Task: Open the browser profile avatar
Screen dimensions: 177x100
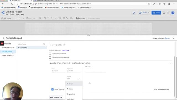Action: click(169, 4)
